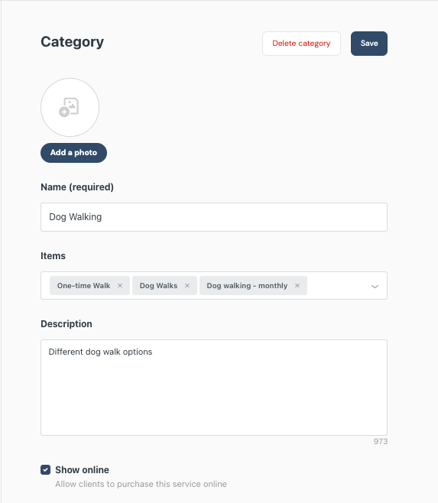Click the image placeholder icon in circle
The image size is (438, 503).
[69, 107]
